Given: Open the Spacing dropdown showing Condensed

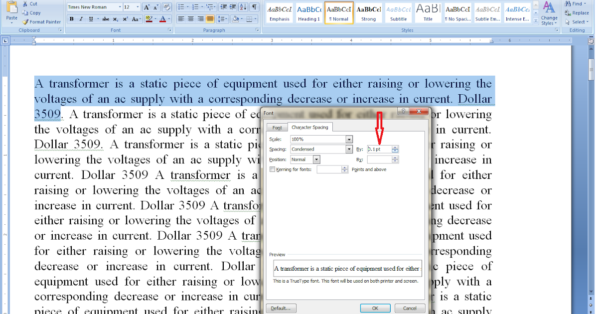Looking at the screenshot, I should pyautogui.click(x=349, y=149).
